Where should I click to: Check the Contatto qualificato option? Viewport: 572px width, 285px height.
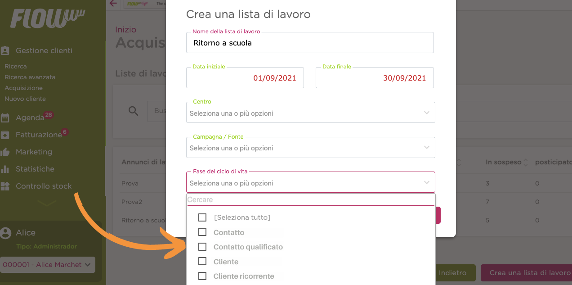pyautogui.click(x=202, y=247)
